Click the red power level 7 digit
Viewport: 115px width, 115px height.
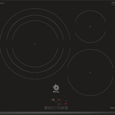tap(51, 100)
